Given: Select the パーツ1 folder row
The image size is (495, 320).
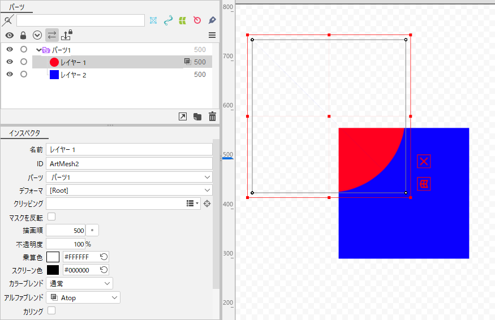Looking at the screenshot, I should 122,50.
